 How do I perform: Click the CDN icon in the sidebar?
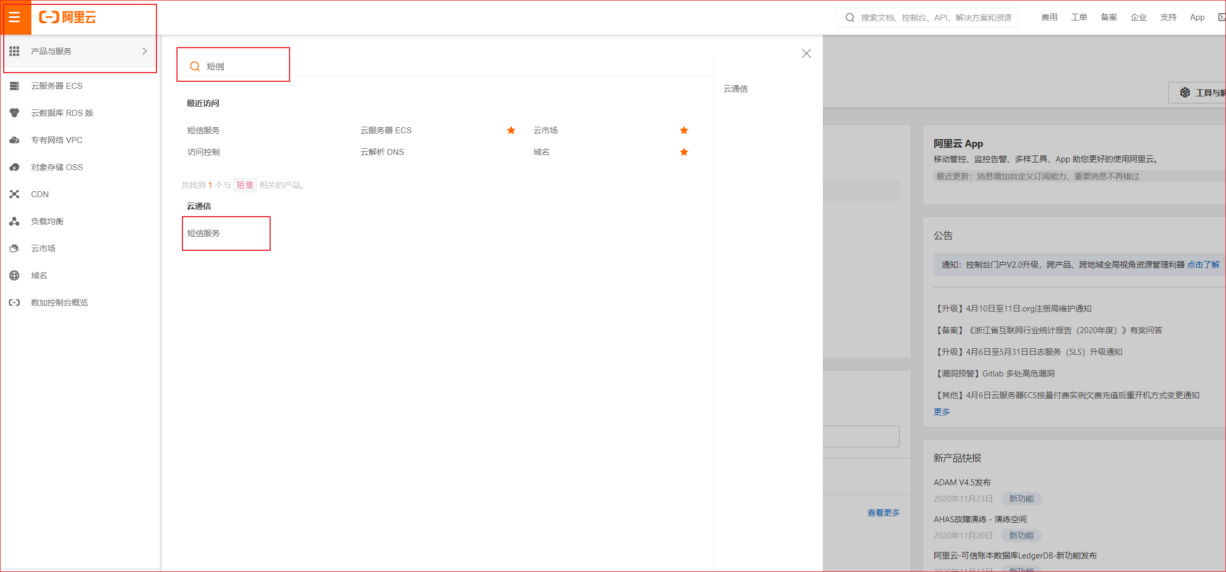pos(15,194)
